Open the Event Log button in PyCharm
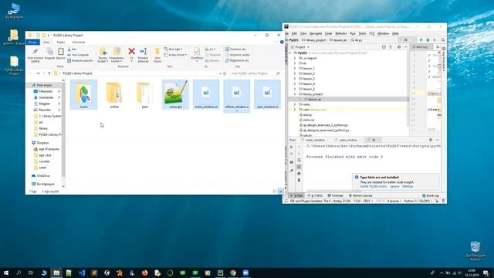The image size is (494, 278). (x=431, y=195)
